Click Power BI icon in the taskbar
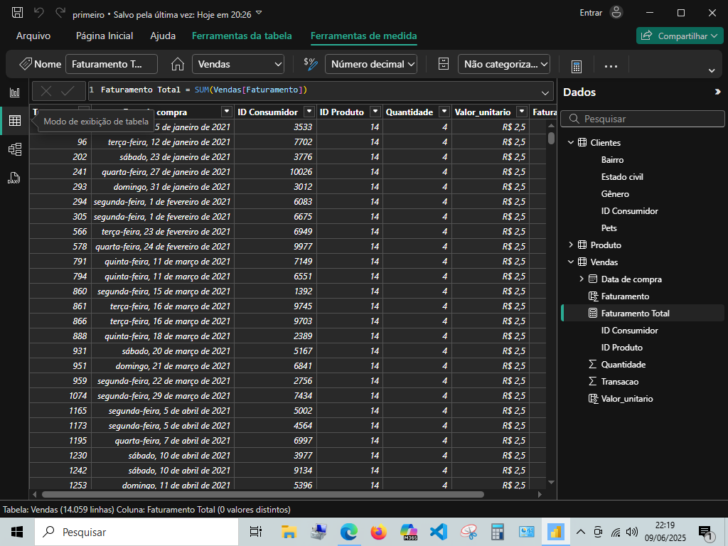The width and height of the screenshot is (728, 546). [x=555, y=532]
